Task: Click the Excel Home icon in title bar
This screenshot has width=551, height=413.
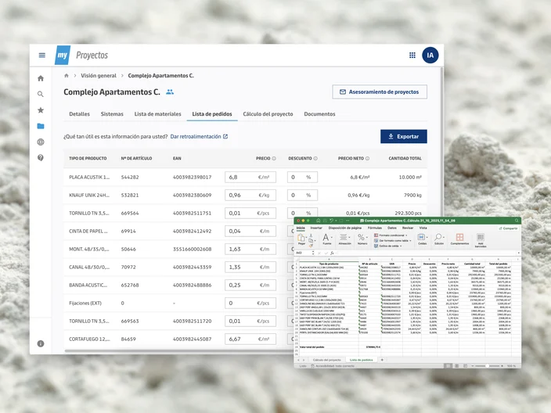Action: coord(318,221)
